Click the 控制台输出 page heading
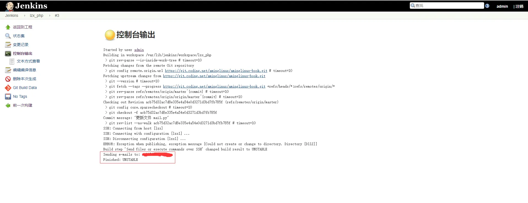Viewport: 528px width, 203px height. (136, 35)
